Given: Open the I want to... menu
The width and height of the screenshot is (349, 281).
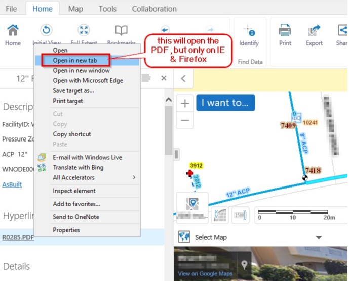Looking at the screenshot, I should coord(225,103).
